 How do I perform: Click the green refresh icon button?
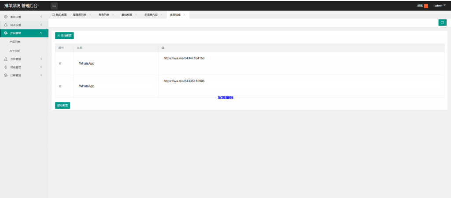pos(442,22)
